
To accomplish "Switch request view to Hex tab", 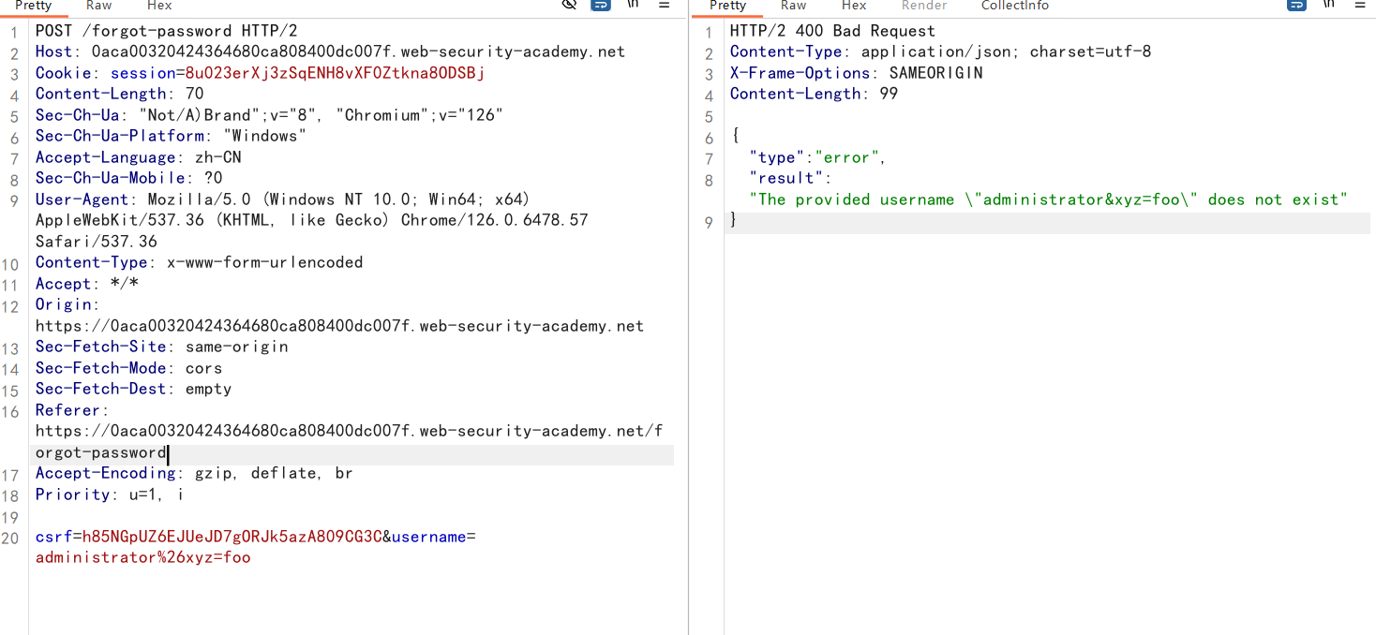I will (x=159, y=6).
